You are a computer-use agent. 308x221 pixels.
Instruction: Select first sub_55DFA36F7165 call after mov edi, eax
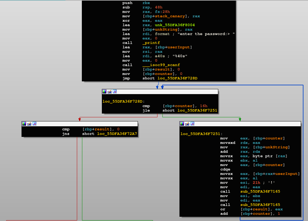260,192
